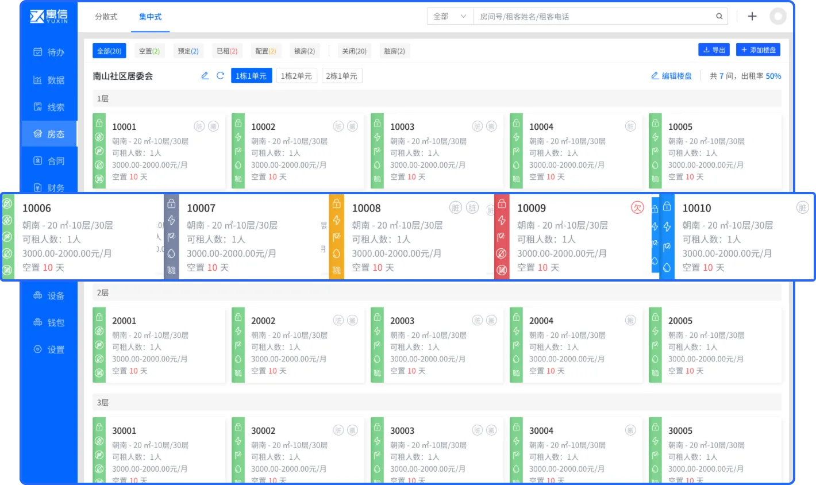Click the 搬 badge on room 20004
Image resolution: width=816 pixels, height=485 pixels.
click(630, 321)
